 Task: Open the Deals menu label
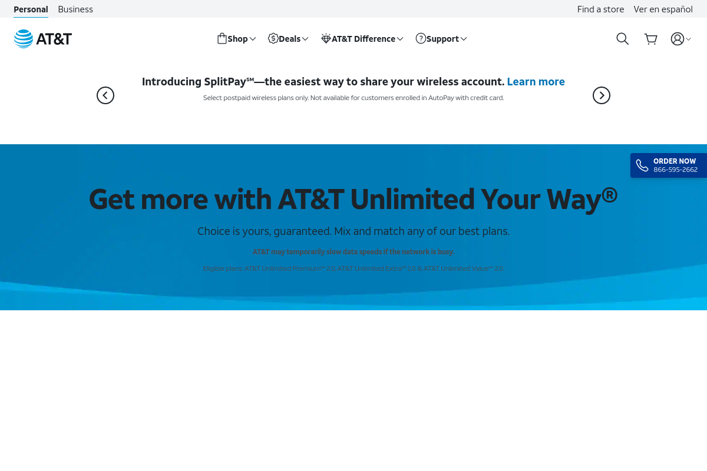tap(290, 39)
